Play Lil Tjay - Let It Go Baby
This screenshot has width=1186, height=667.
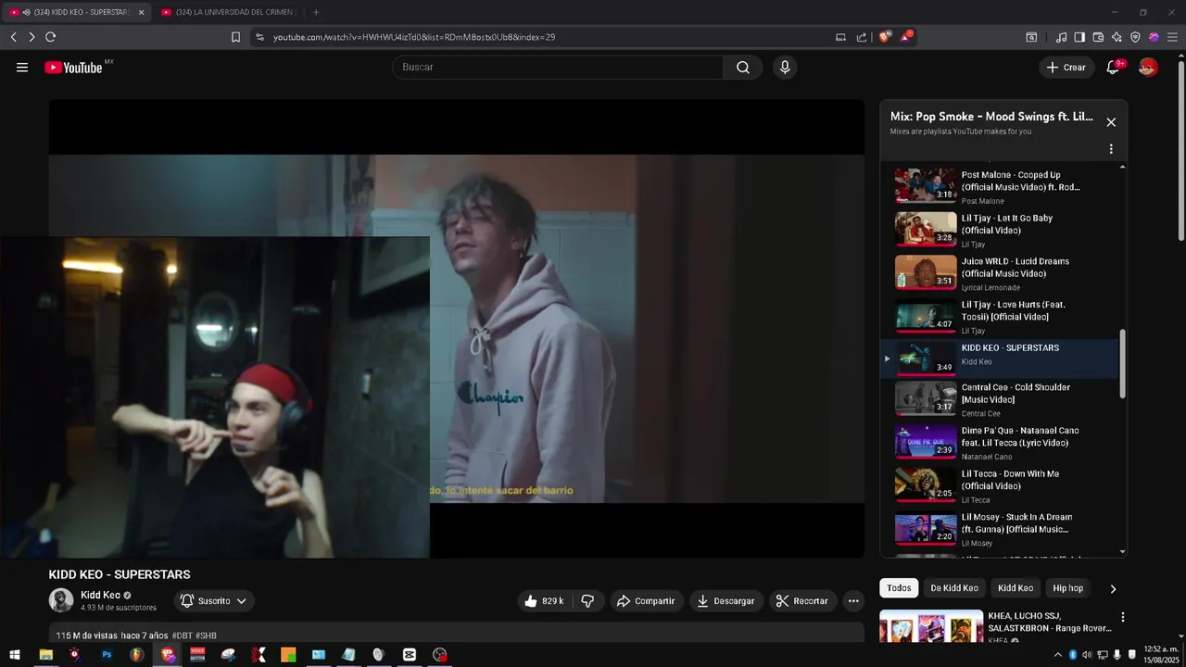(1001, 230)
